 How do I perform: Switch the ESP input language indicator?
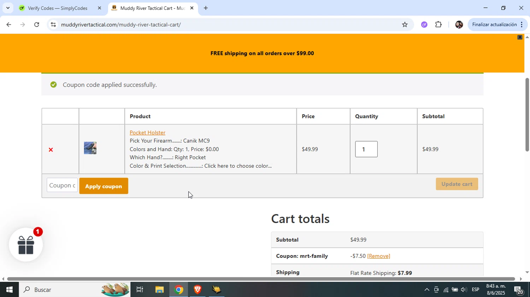476,290
